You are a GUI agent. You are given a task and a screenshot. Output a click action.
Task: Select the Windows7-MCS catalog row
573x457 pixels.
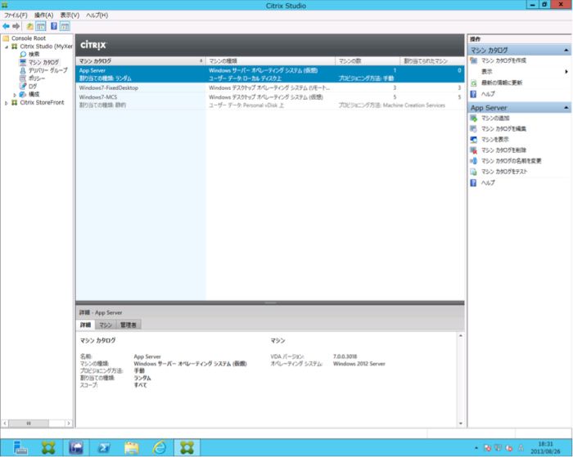[x=270, y=101]
